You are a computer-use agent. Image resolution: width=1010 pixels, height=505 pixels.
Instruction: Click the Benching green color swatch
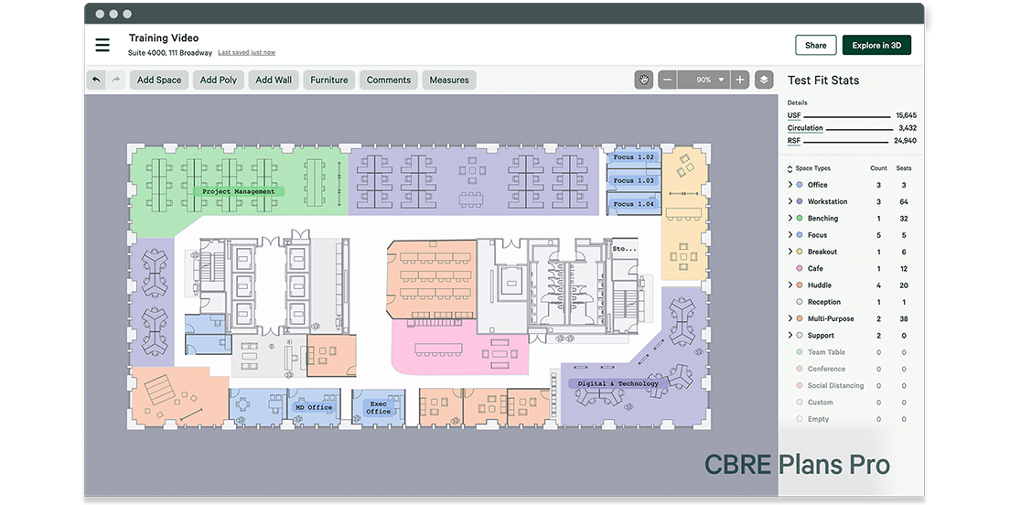point(800,219)
